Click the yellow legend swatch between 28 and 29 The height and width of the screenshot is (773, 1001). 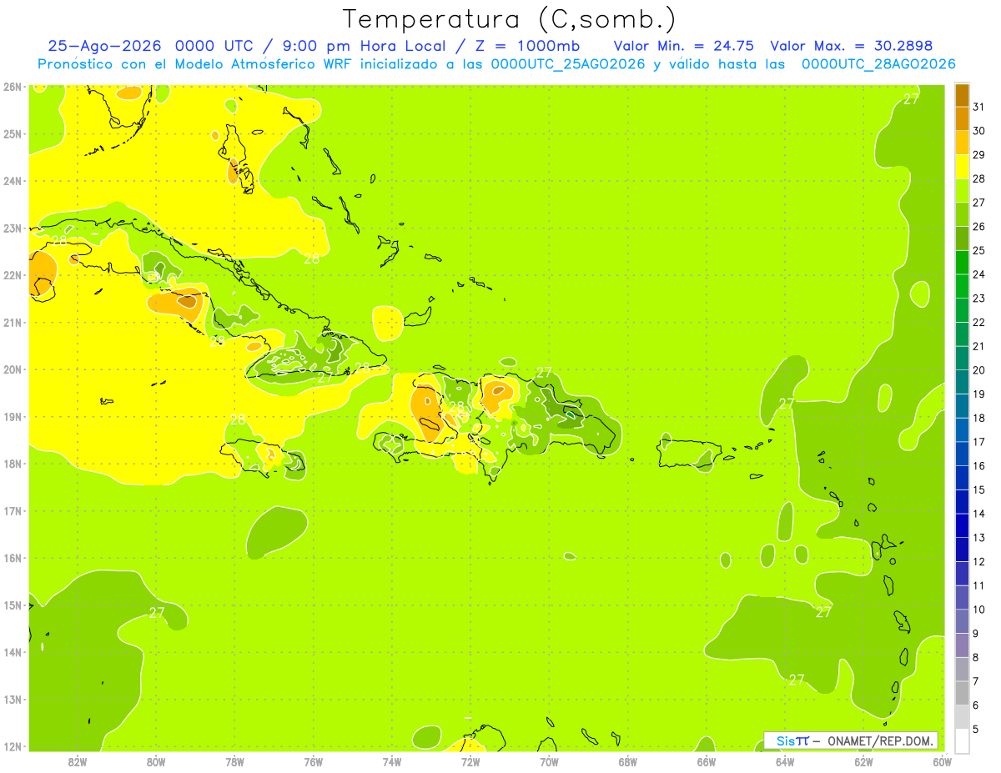962,166
